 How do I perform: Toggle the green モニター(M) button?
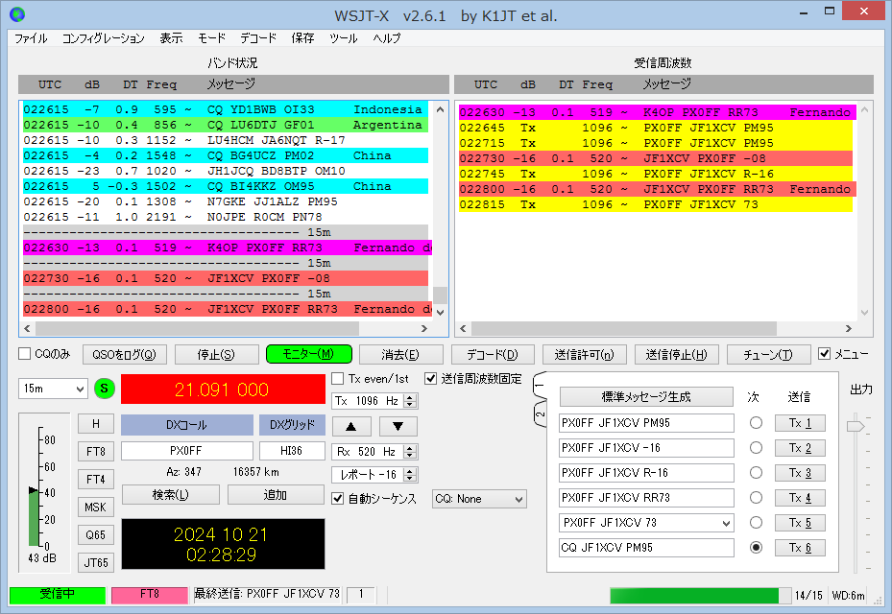(x=309, y=354)
